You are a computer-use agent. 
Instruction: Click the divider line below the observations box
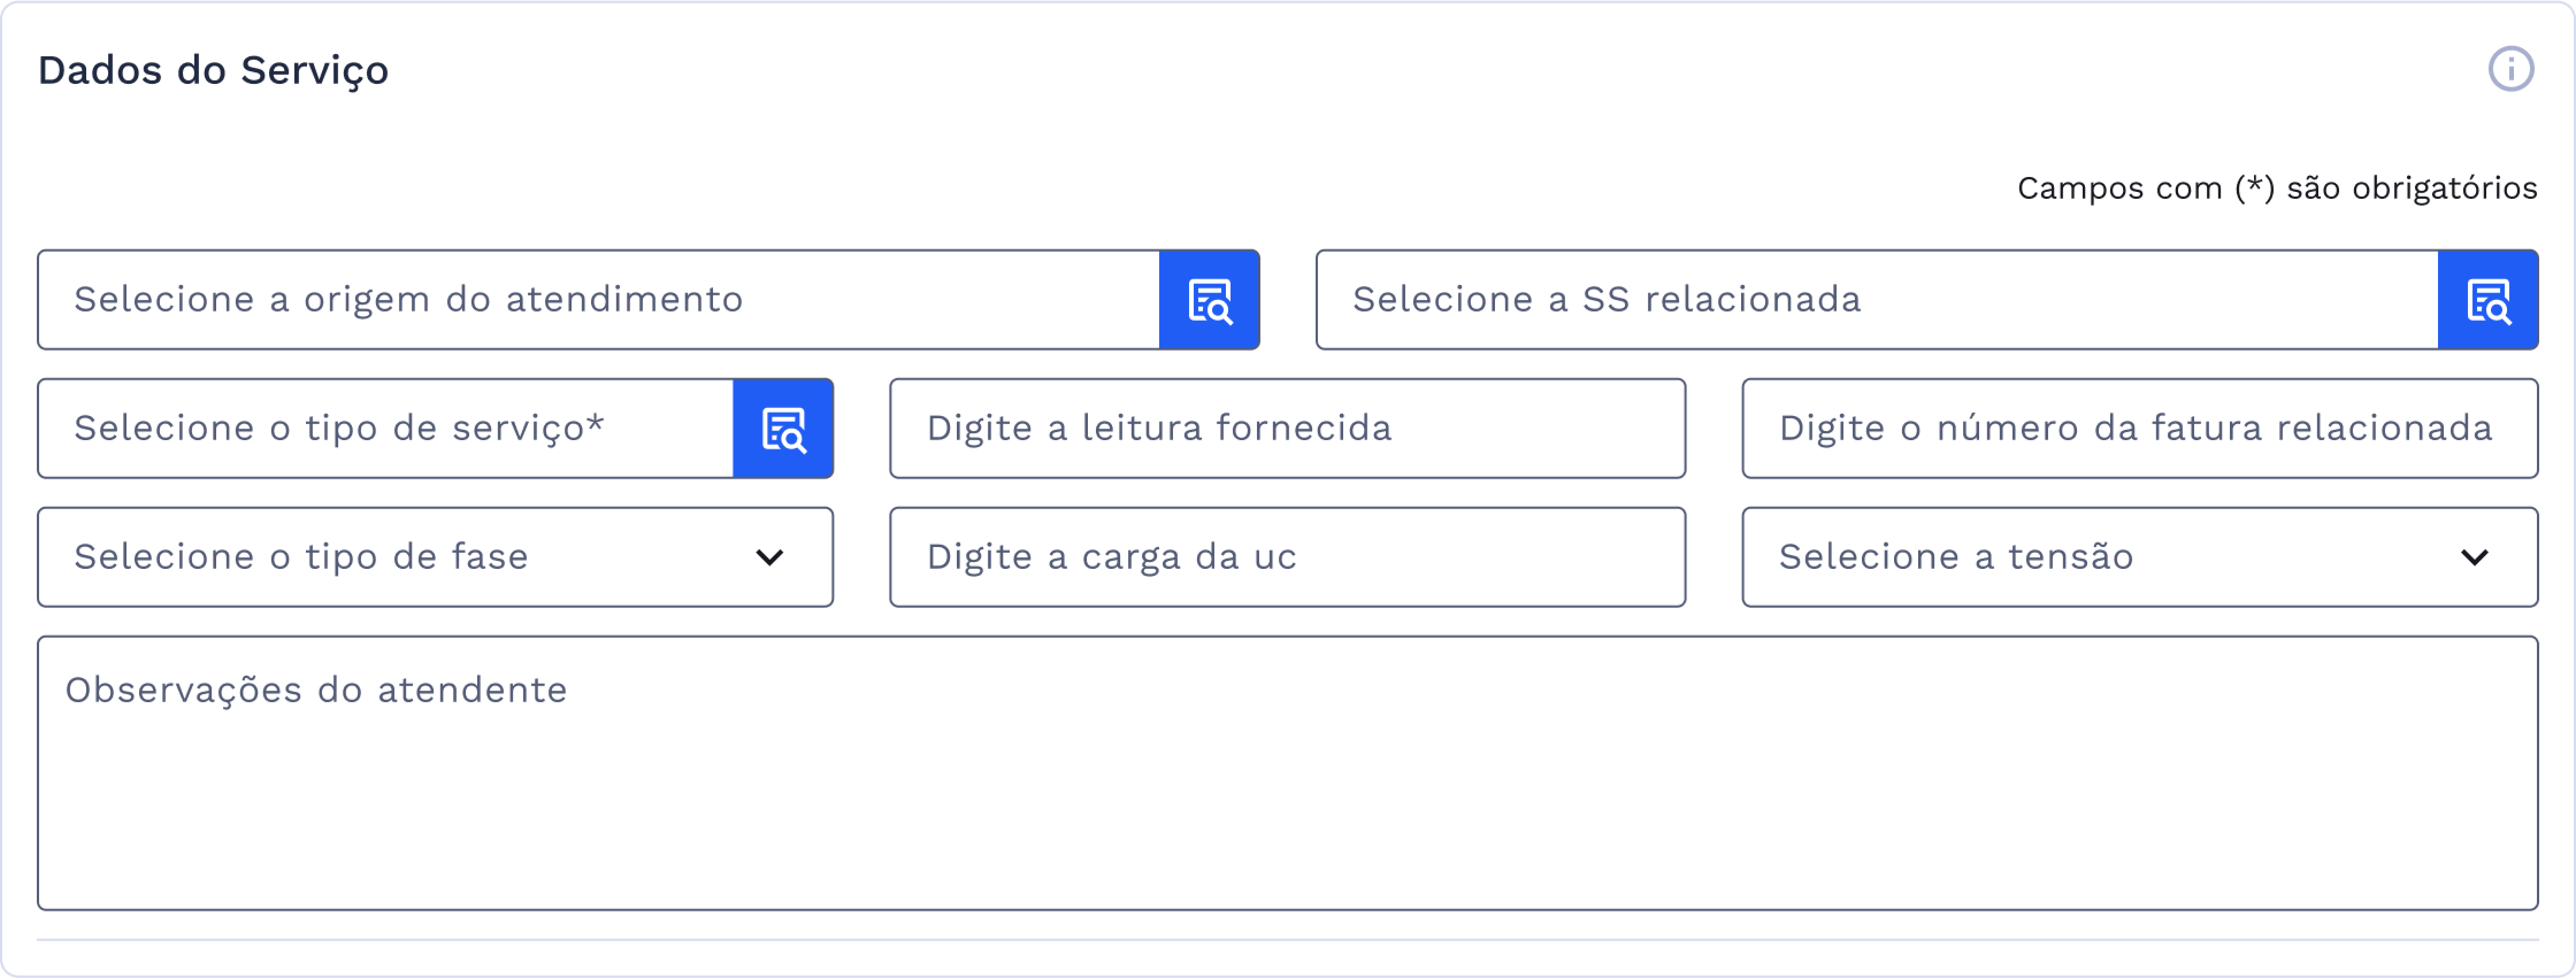point(1287,940)
